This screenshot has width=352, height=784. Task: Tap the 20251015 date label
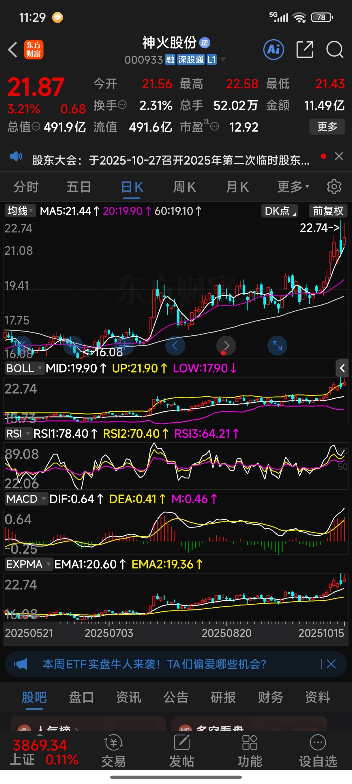321,633
